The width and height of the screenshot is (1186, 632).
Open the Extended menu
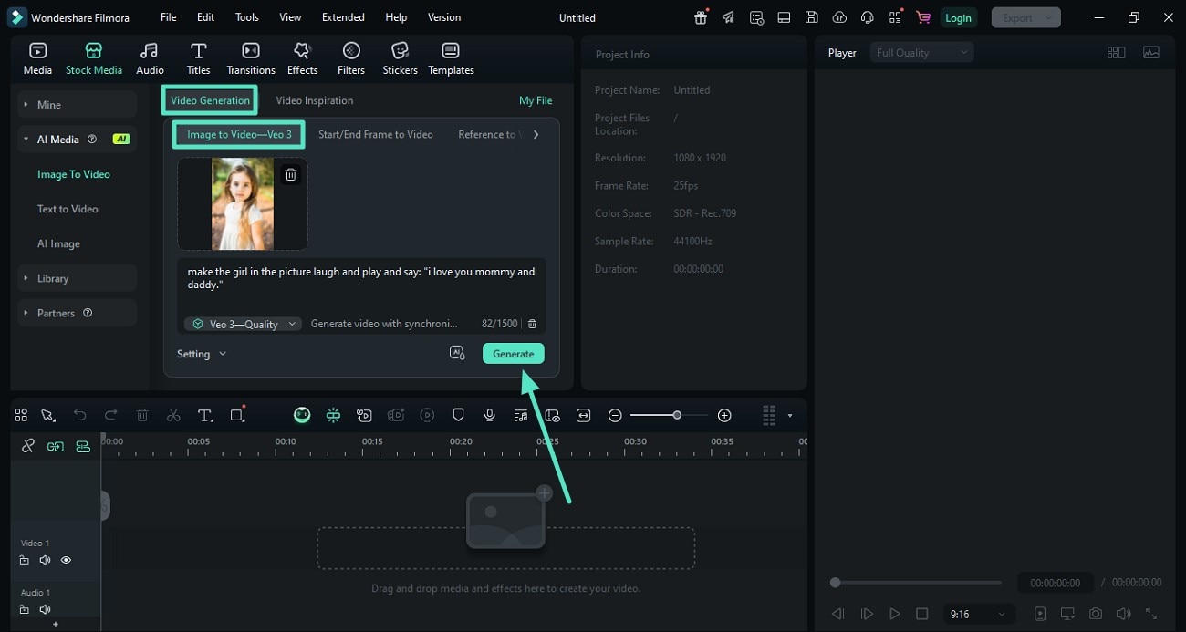343,17
